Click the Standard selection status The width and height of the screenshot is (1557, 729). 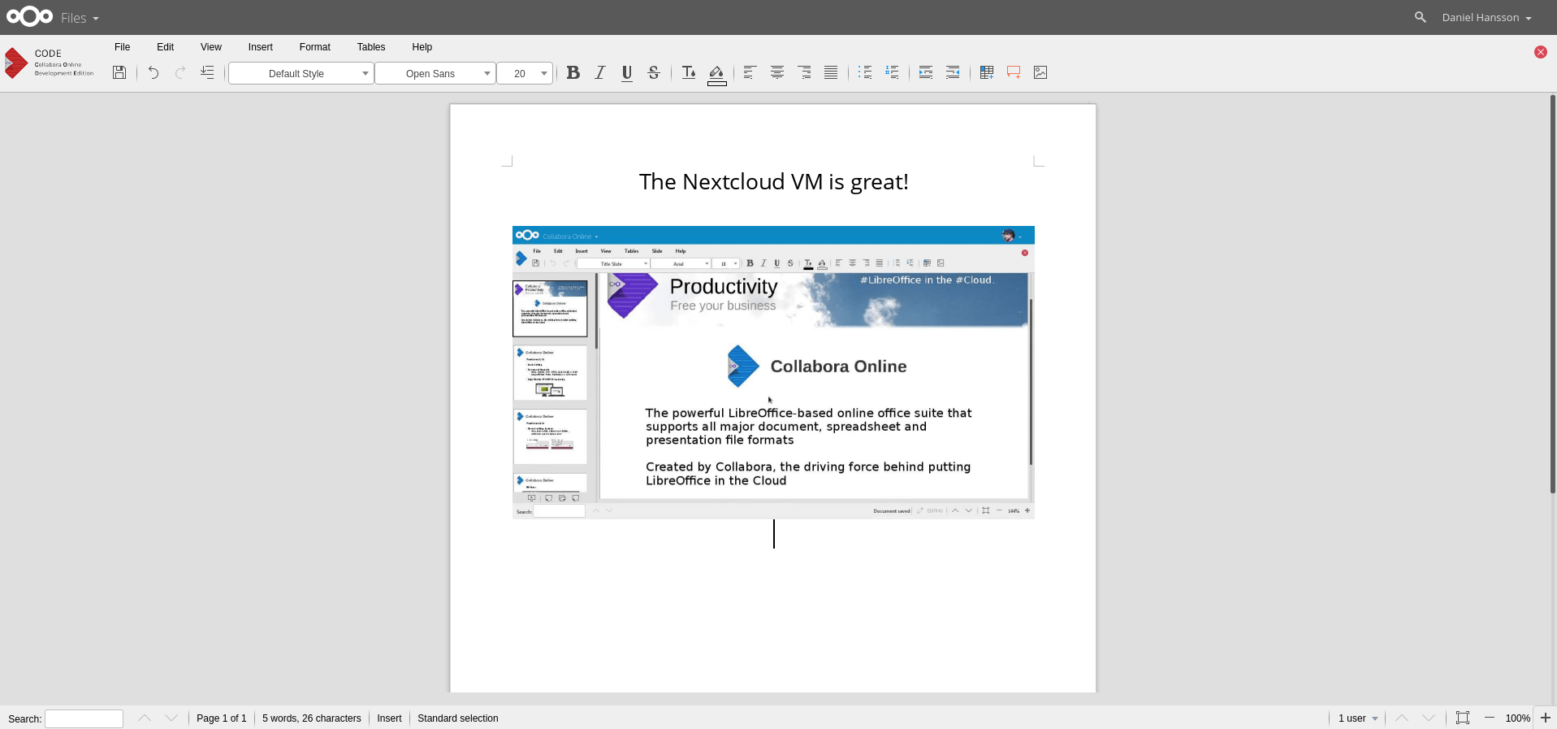pyautogui.click(x=458, y=718)
